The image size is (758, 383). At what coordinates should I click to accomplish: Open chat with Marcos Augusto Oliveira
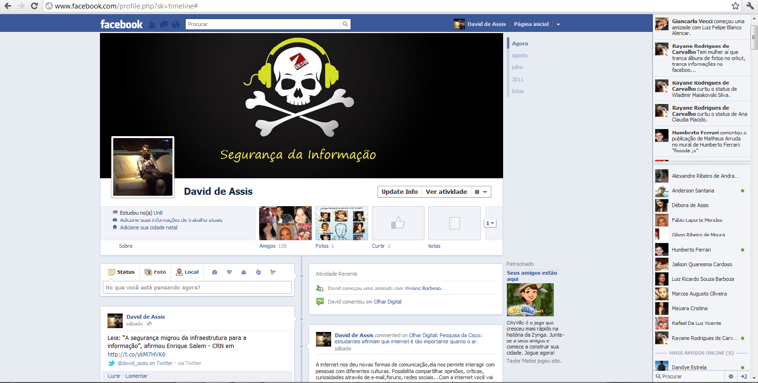tap(701, 294)
